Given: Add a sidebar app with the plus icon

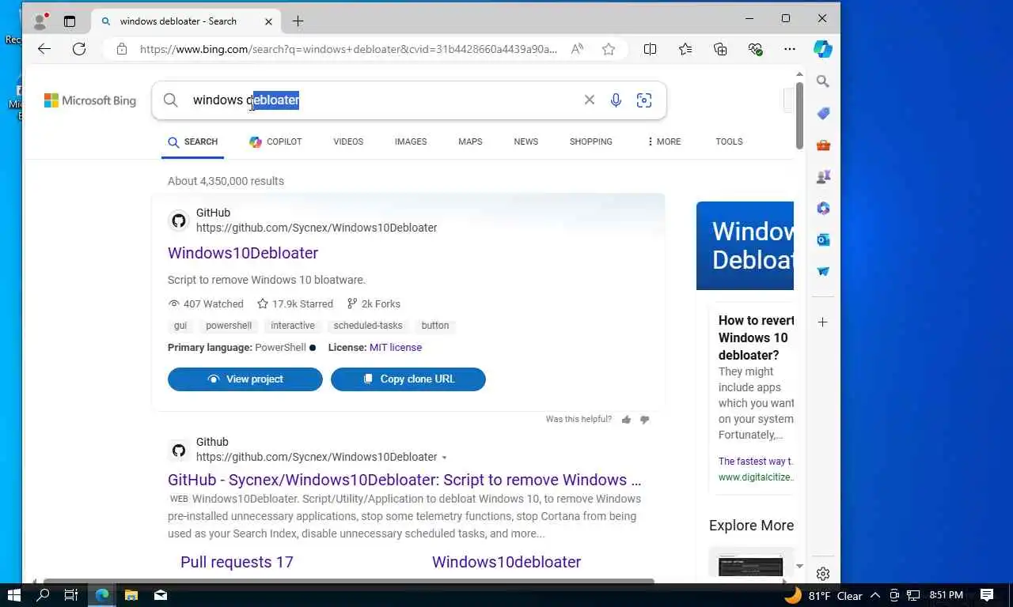Looking at the screenshot, I should [x=823, y=322].
